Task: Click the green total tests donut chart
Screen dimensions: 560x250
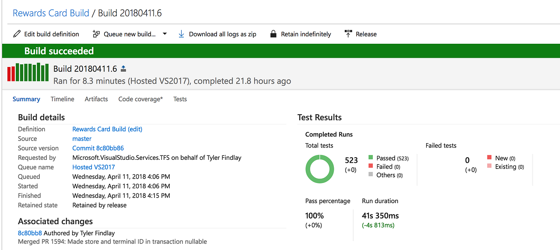Action: click(319, 169)
